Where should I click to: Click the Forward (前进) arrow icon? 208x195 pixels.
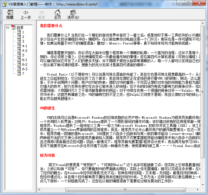[42, 13]
